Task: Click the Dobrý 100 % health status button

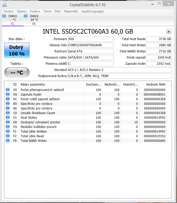Action: [x=17, y=50]
